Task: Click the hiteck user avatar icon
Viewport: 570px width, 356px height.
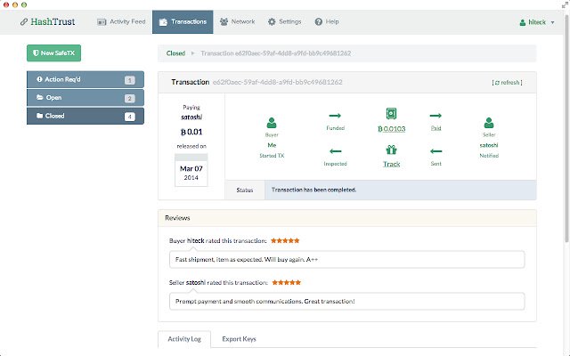Action: click(x=523, y=22)
